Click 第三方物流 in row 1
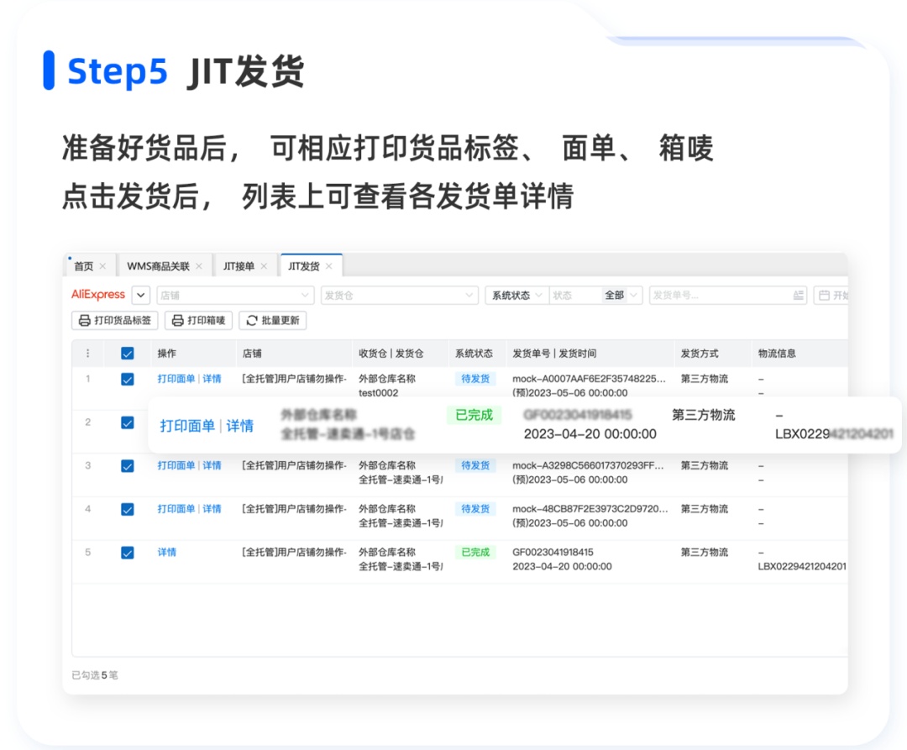 705,379
